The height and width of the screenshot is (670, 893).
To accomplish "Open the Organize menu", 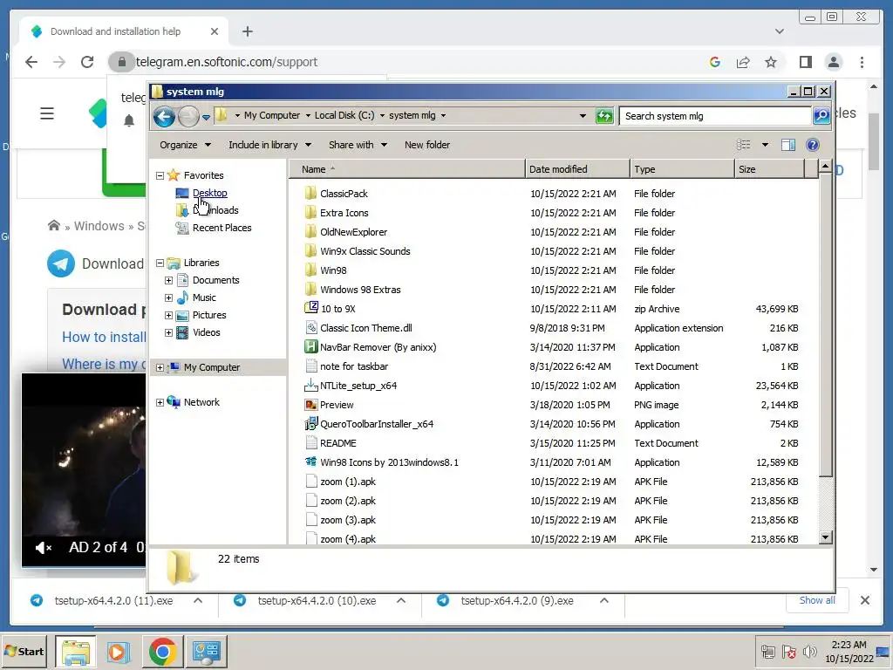I will pos(185,145).
